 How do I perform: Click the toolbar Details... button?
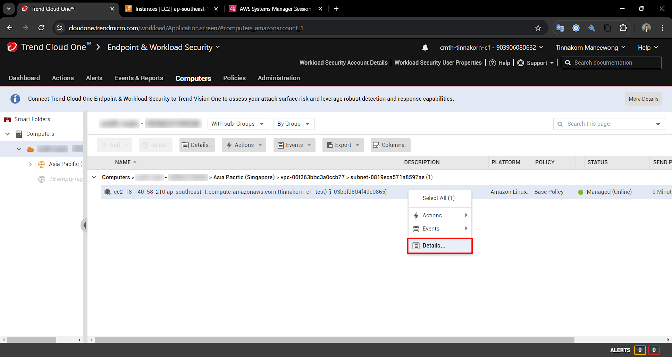[x=197, y=145]
